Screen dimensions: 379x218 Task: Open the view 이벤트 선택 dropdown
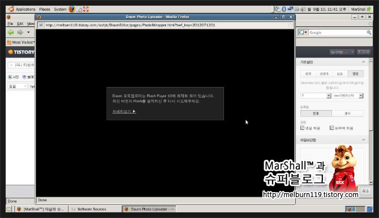[348, 95]
